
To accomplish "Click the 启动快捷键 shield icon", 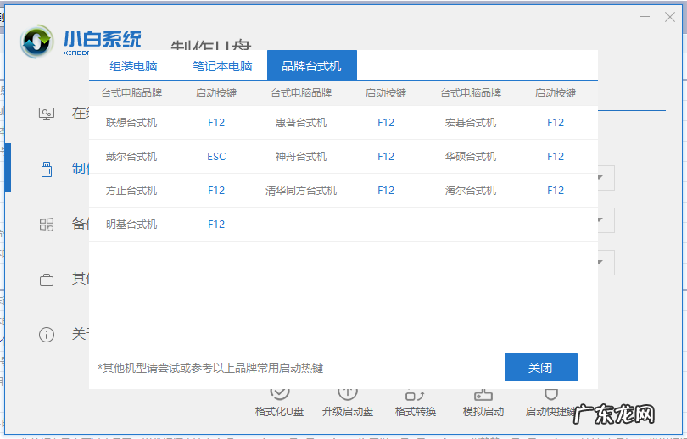I will click(550, 394).
